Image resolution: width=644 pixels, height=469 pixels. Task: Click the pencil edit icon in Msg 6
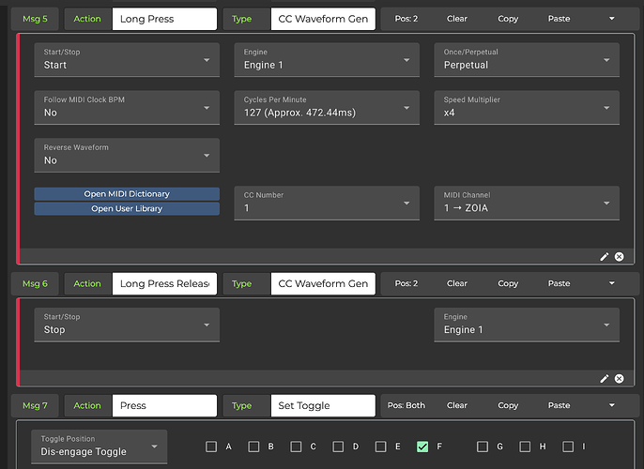click(x=605, y=378)
